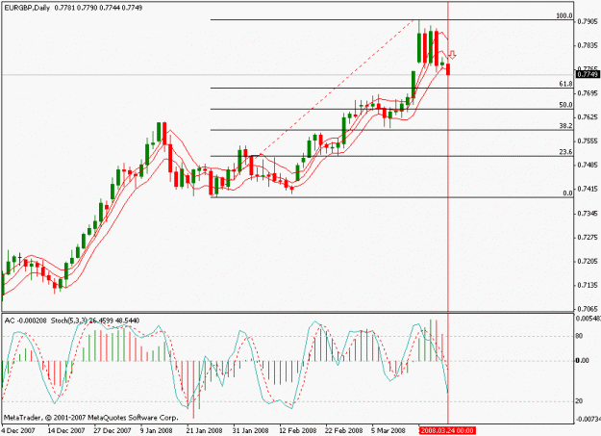This screenshot has width=601, height=436.
Task: Select the 0.0 Fibonacci level label
Action: [567, 193]
